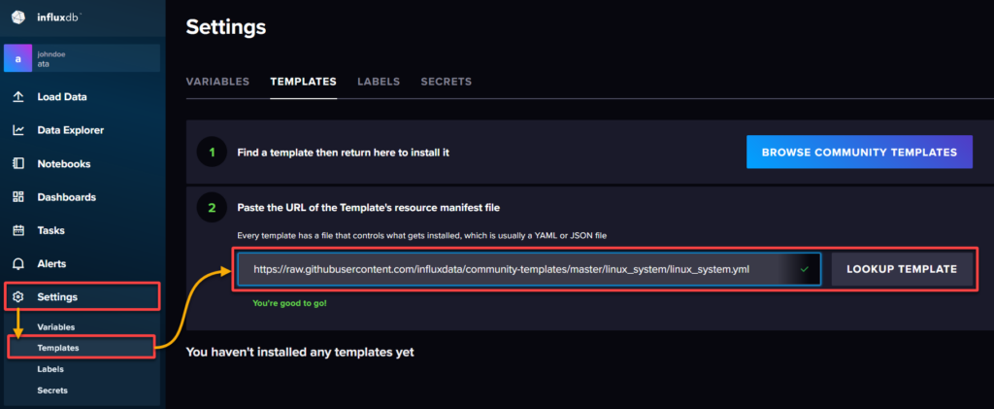Image resolution: width=994 pixels, height=409 pixels.
Task: Select the Templates tab
Action: click(x=303, y=82)
